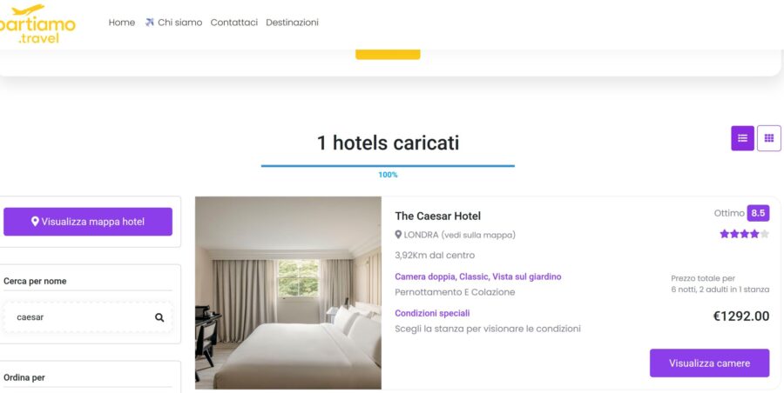The image size is (784, 393).
Task: Open The Caesar Hotel title link
Action: pyautogui.click(x=437, y=216)
